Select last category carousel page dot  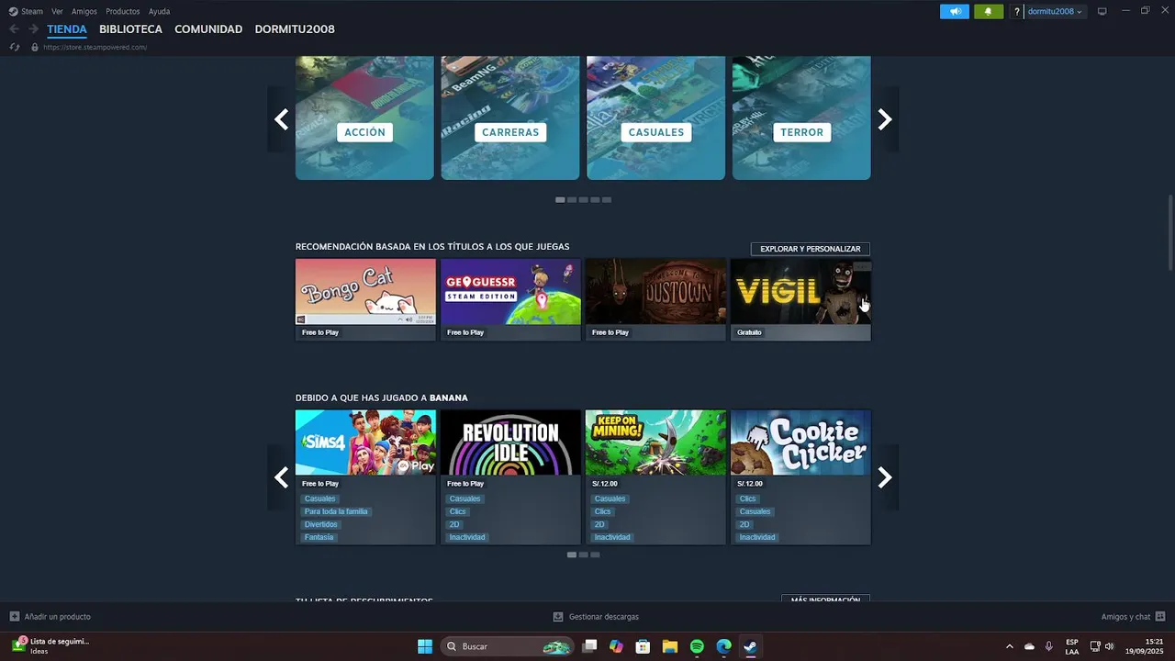[x=607, y=199]
